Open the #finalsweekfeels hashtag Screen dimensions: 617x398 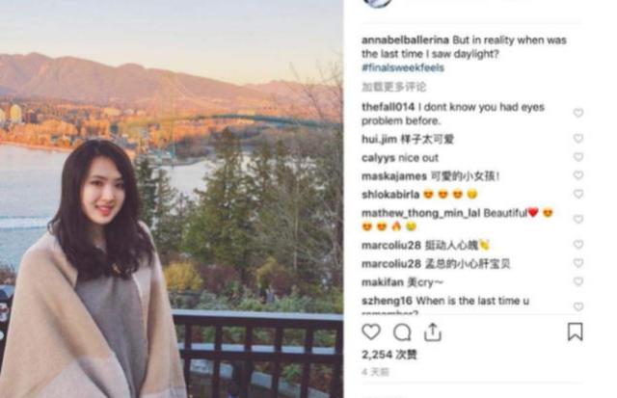403,67
